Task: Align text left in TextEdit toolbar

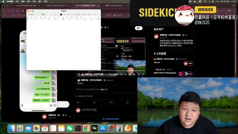Action: tap(77, 14)
